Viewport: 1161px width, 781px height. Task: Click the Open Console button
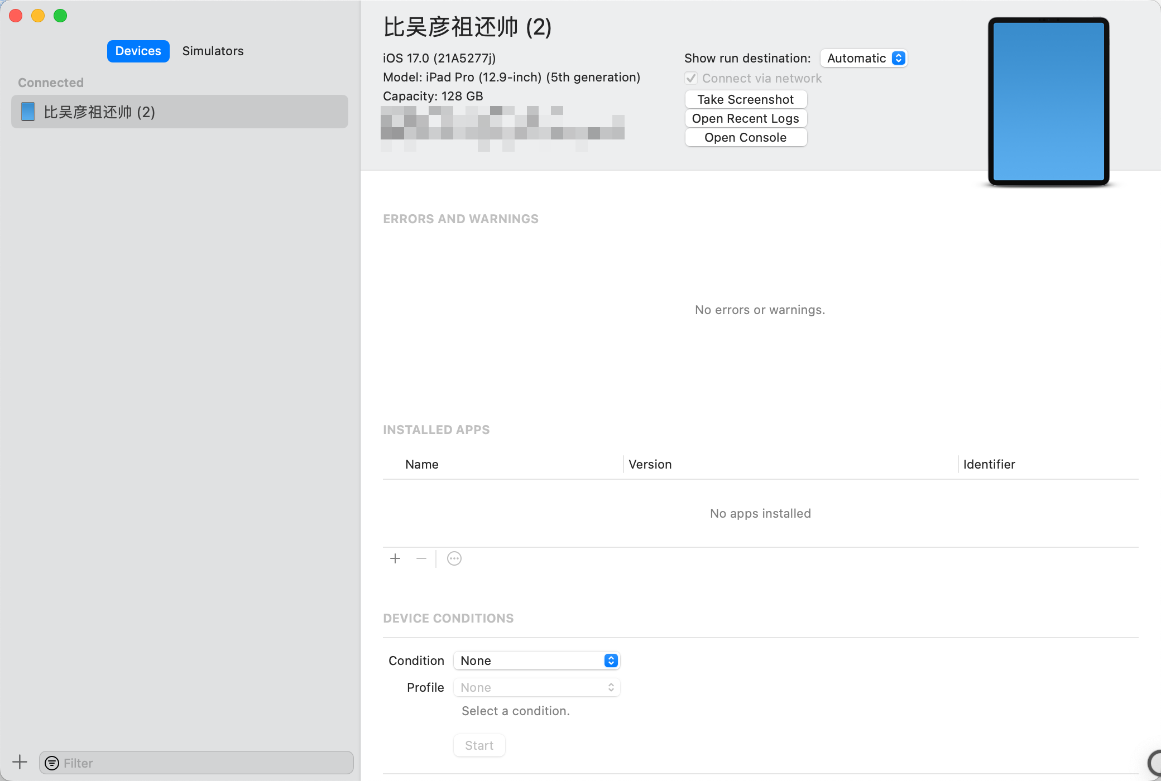[745, 137]
